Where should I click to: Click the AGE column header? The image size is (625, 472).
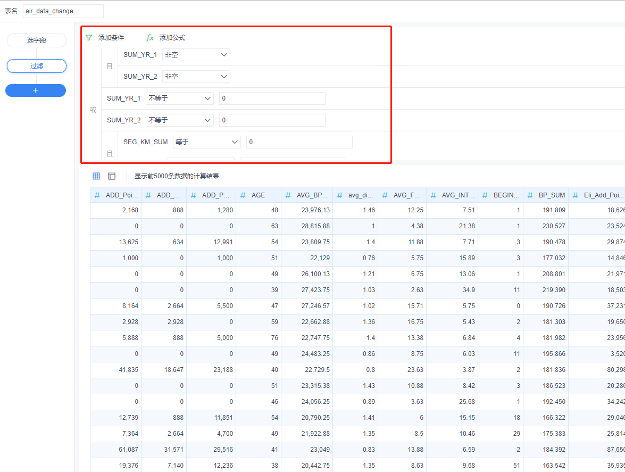pos(259,195)
